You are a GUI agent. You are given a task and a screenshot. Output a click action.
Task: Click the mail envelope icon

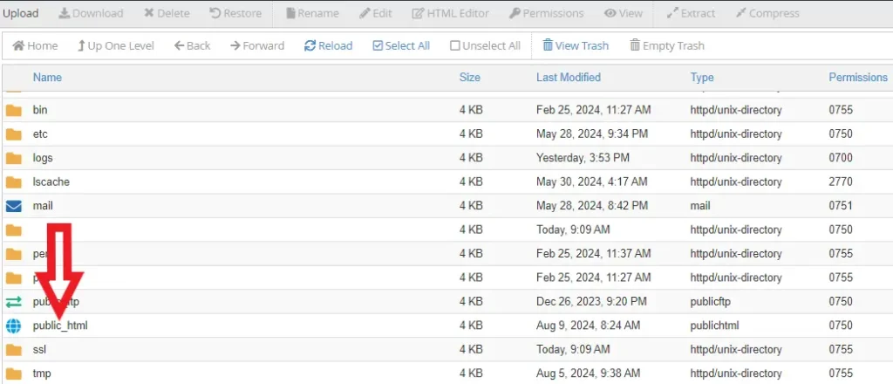tap(13, 206)
